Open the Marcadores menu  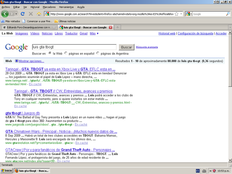49,7
